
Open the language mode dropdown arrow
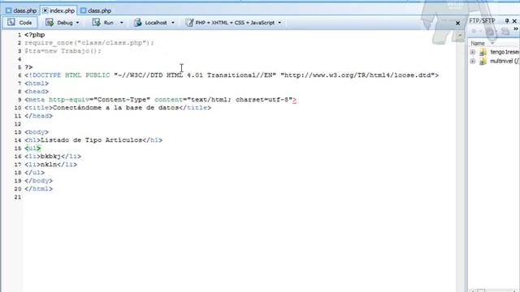click(x=279, y=23)
